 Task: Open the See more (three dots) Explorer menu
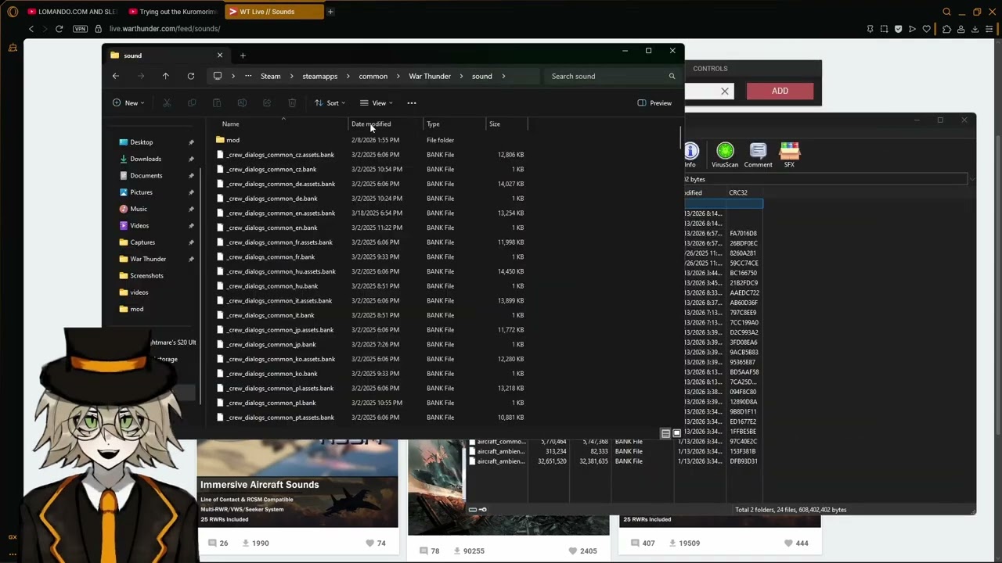tap(412, 103)
